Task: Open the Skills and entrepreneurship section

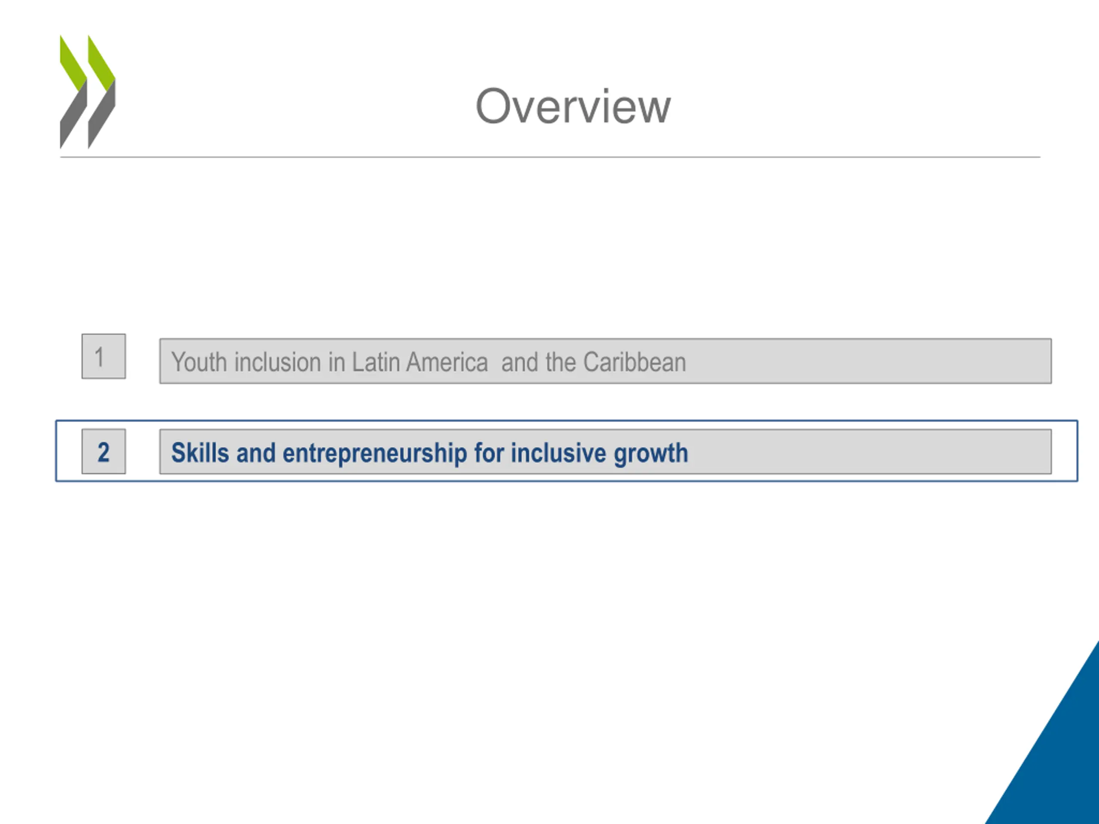Action: tap(605, 451)
